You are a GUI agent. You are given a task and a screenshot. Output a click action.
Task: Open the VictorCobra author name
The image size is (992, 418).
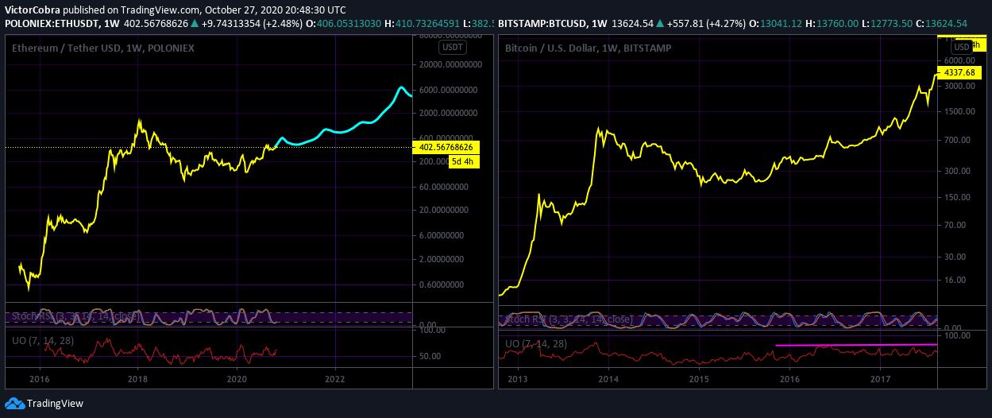(33, 10)
